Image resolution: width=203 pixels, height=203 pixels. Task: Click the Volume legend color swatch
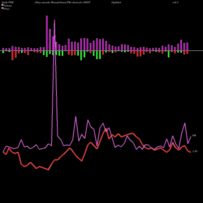(x=2, y=5)
